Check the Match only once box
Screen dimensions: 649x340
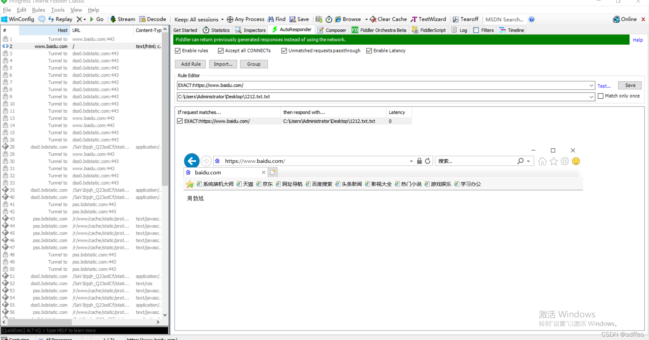(x=601, y=96)
